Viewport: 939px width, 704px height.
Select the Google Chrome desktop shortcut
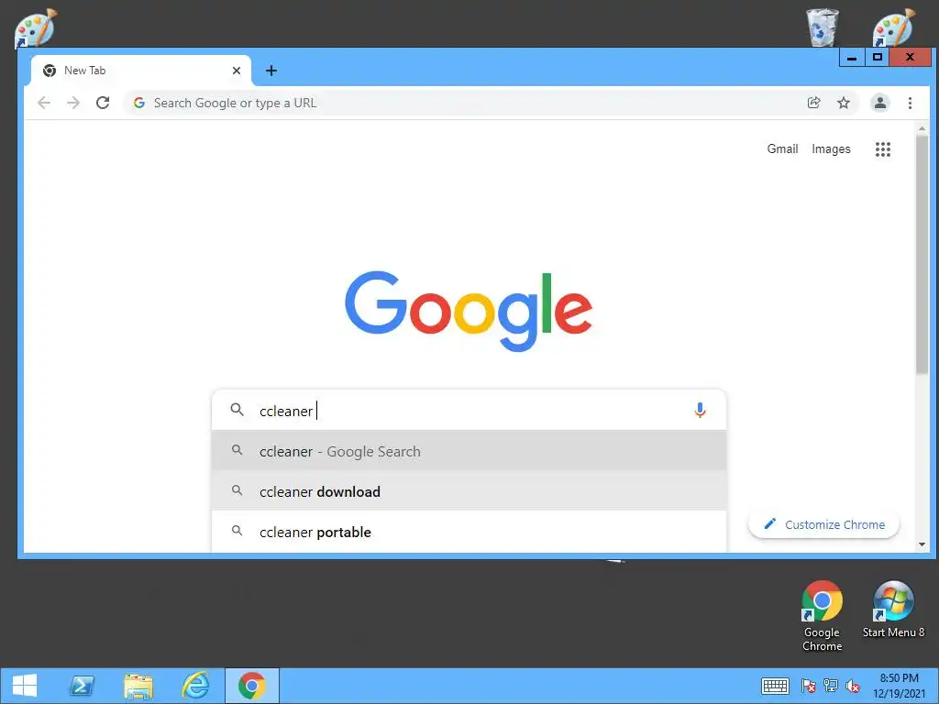(822, 617)
